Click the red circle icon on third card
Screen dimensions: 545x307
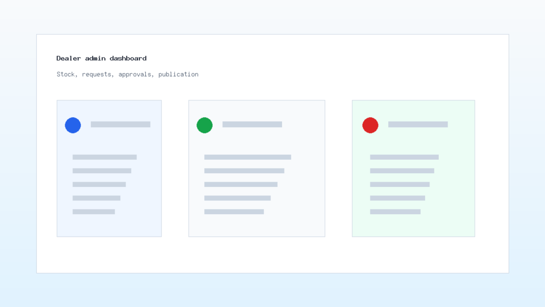370,125
